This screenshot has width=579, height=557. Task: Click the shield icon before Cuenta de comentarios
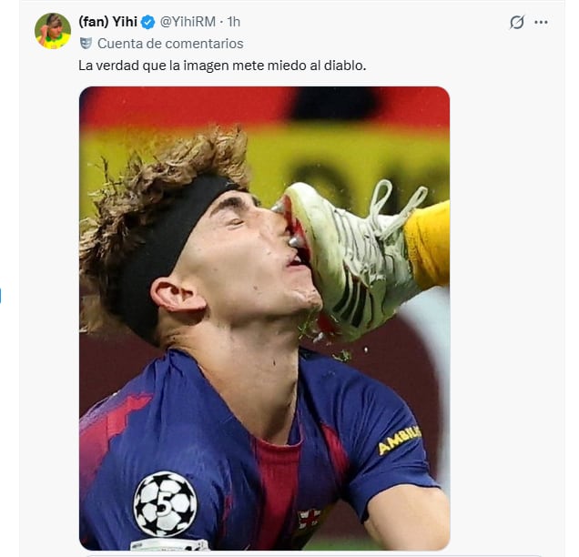coord(86,43)
